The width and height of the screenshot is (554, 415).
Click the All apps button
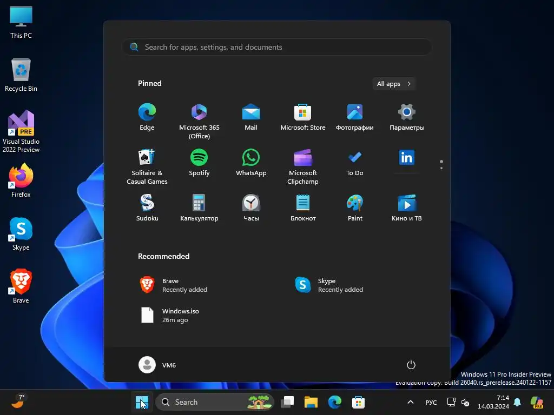pyautogui.click(x=394, y=84)
